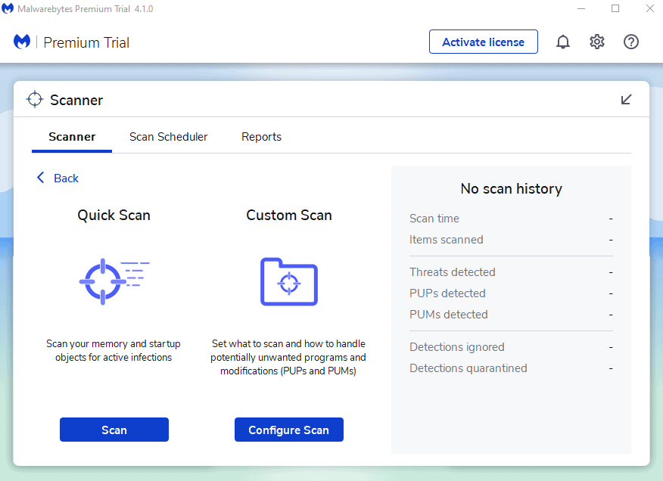
Task: Click the Scan time row label
Action: [x=434, y=219]
